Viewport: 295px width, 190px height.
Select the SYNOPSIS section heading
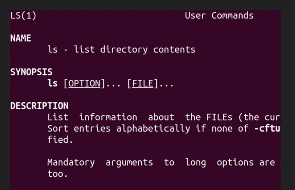tap(31, 72)
